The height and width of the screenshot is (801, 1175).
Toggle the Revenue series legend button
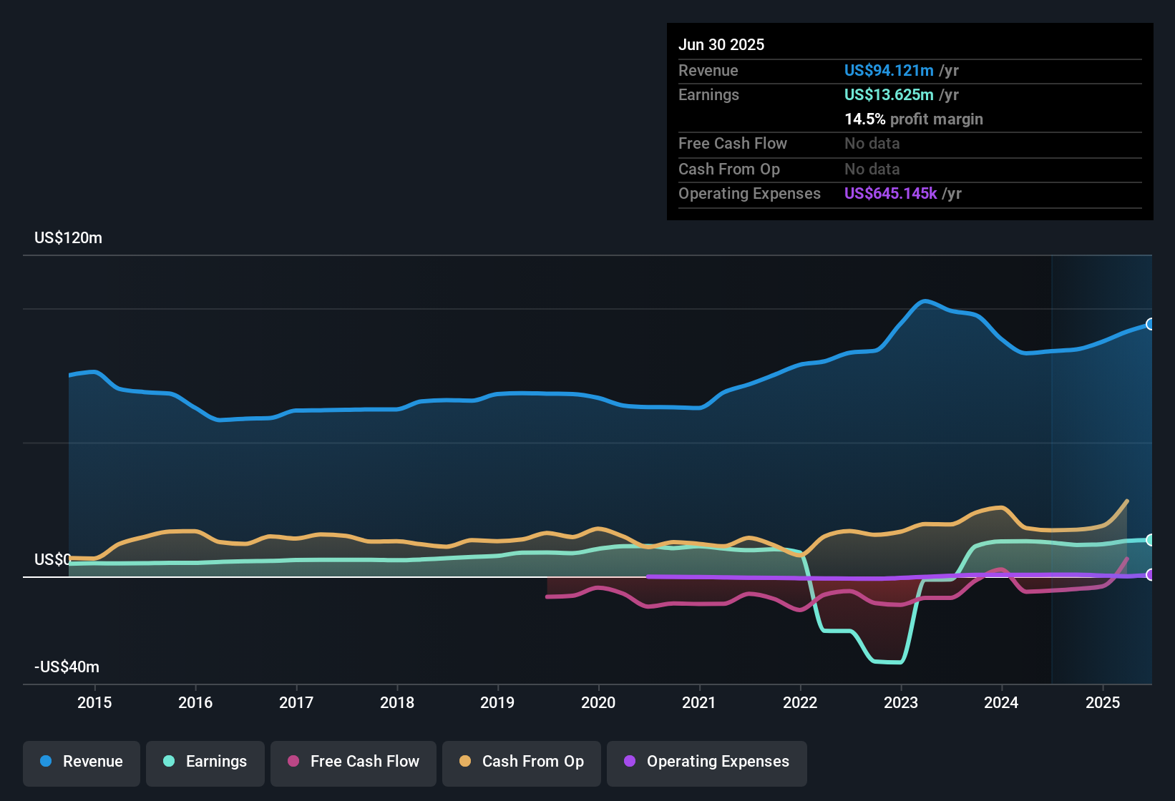pos(82,762)
